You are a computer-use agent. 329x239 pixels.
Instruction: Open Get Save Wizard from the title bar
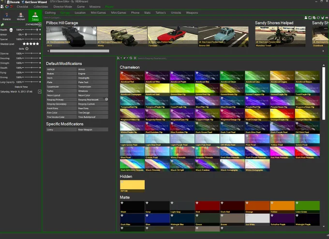click(x=34, y=2)
